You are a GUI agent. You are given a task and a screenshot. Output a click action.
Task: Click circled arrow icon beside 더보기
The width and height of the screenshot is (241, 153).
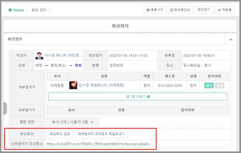coord(148,97)
